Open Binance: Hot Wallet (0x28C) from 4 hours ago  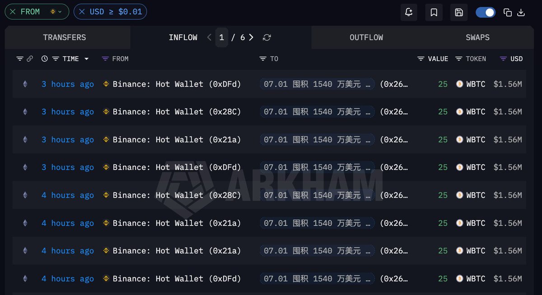pos(177,195)
